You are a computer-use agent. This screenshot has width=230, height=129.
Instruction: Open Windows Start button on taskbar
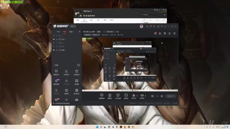(x=97, y=127)
